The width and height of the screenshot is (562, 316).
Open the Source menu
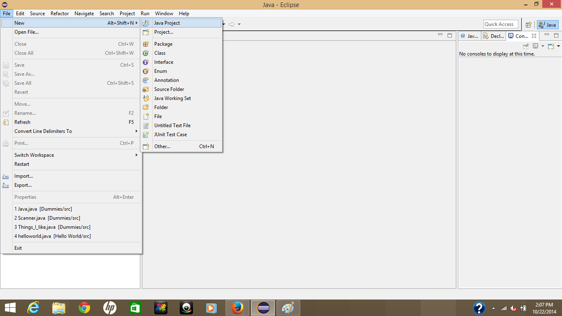pyautogui.click(x=37, y=14)
